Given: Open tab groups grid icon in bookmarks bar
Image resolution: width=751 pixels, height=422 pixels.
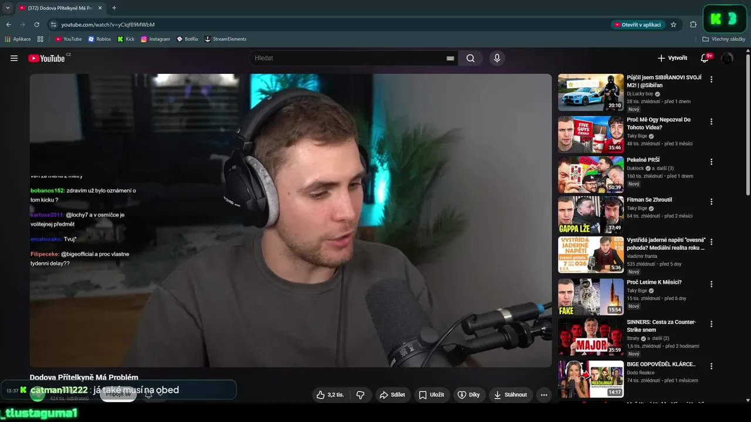Looking at the screenshot, I should click(x=40, y=39).
